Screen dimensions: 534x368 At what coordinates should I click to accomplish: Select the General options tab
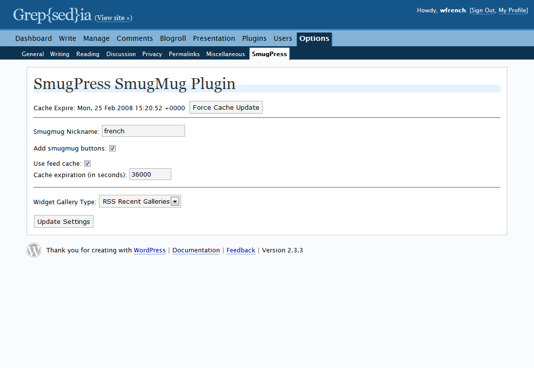(x=32, y=54)
